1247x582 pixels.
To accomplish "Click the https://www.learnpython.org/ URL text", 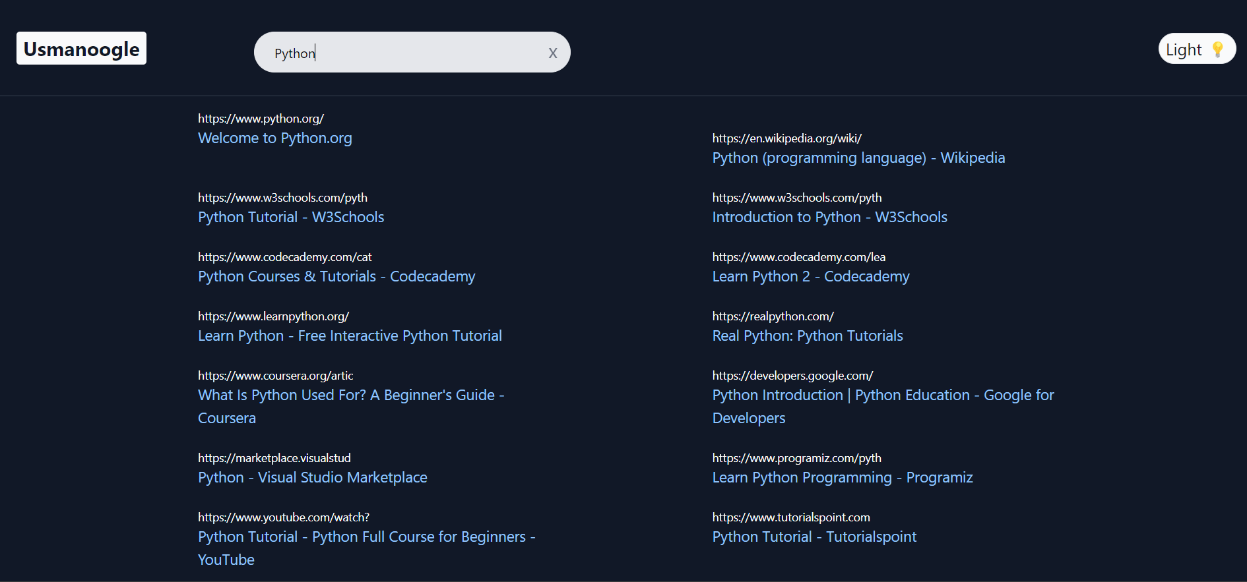I will point(273,316).
